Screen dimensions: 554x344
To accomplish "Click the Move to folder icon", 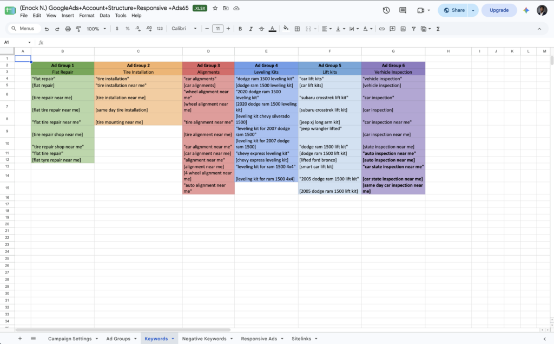I will click(226, 8).
